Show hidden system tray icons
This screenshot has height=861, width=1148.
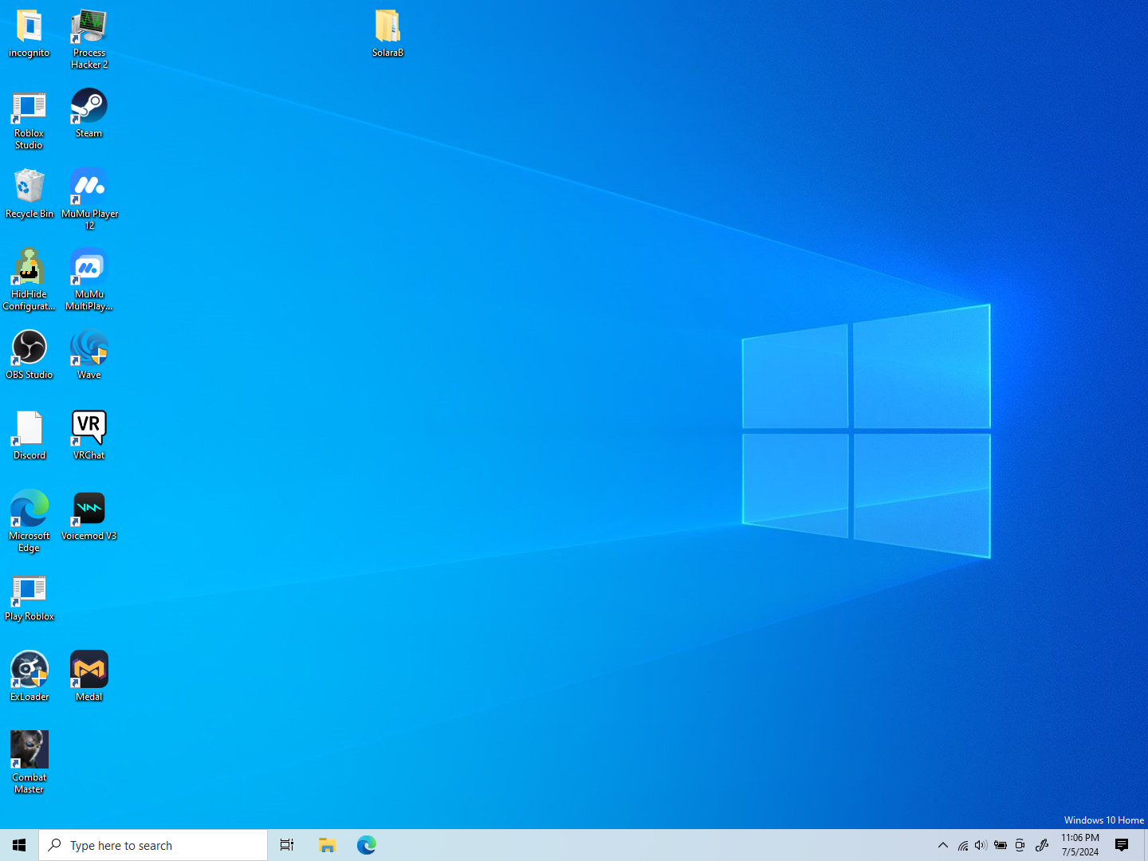943,845
